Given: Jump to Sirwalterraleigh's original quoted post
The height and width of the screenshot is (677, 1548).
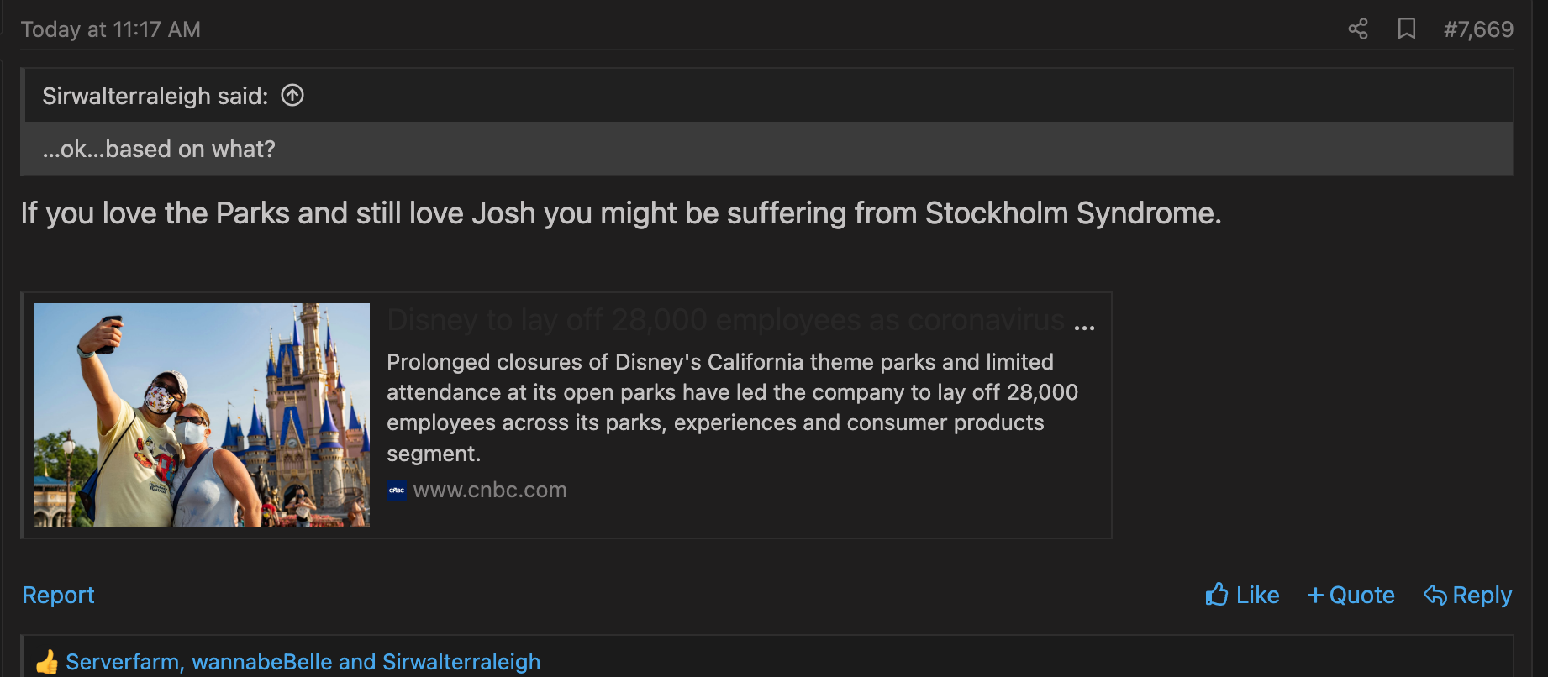Looking at the screenshot, I should pos(292,96).
